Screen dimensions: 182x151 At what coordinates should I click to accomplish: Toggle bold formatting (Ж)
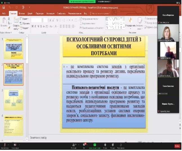click(x=32, y=26)
